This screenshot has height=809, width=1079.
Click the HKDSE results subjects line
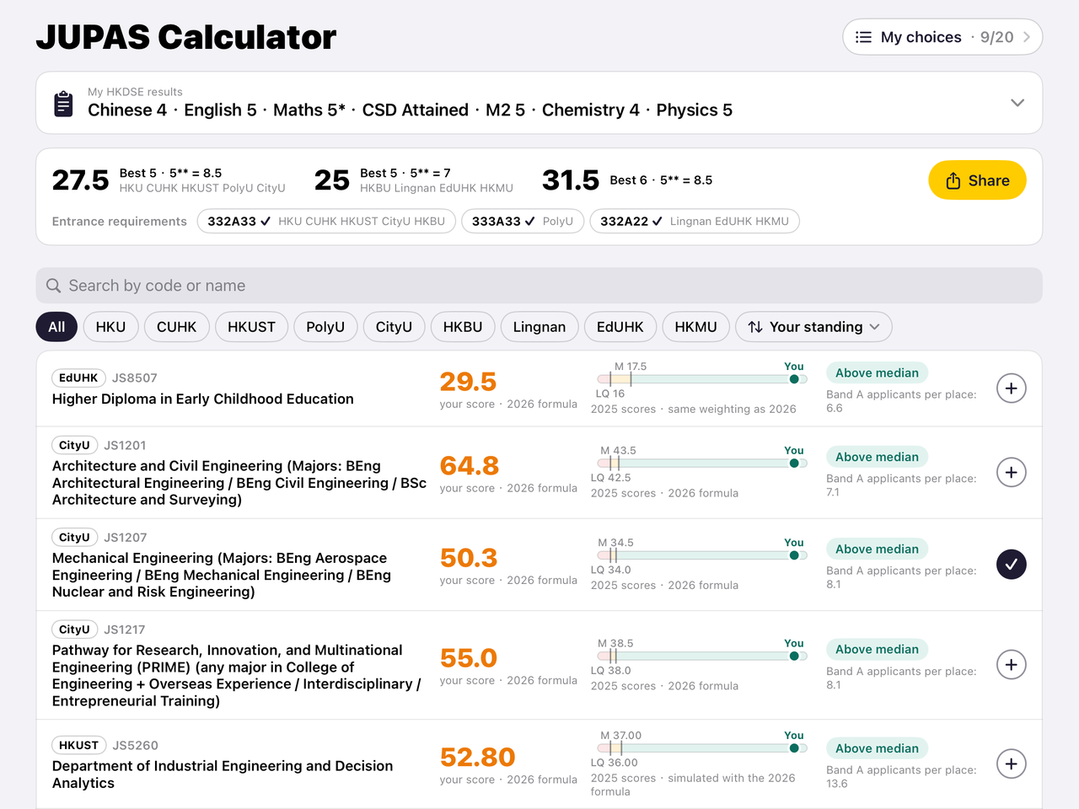tap(410, 110)
